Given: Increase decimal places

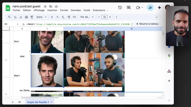Looking at the screenshot, I should click(69, 17).
